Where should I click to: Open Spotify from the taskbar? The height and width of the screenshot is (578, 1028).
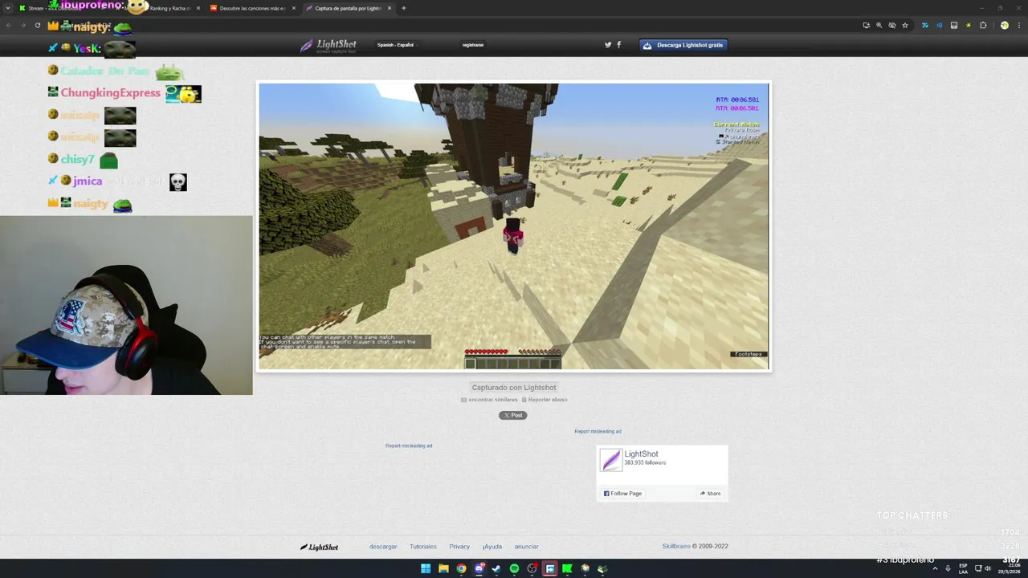click(514, 568)
